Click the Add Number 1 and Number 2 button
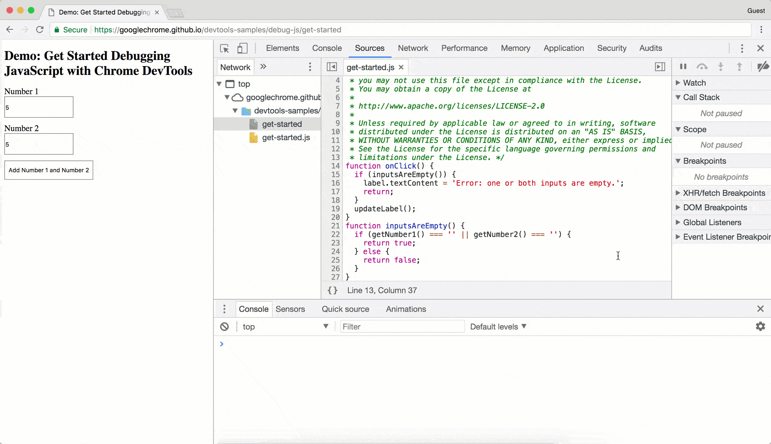The width and height of the screenshot is (771, 444). tap(49, 170)
